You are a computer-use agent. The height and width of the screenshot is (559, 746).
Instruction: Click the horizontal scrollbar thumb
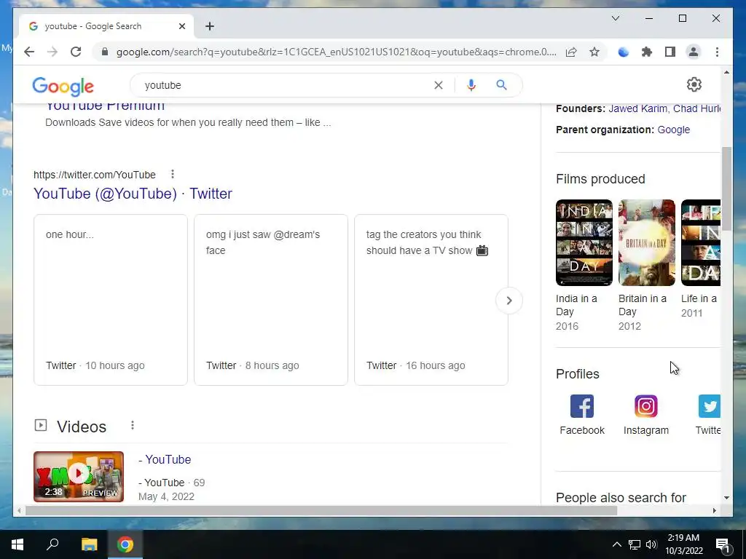(321, 510)
